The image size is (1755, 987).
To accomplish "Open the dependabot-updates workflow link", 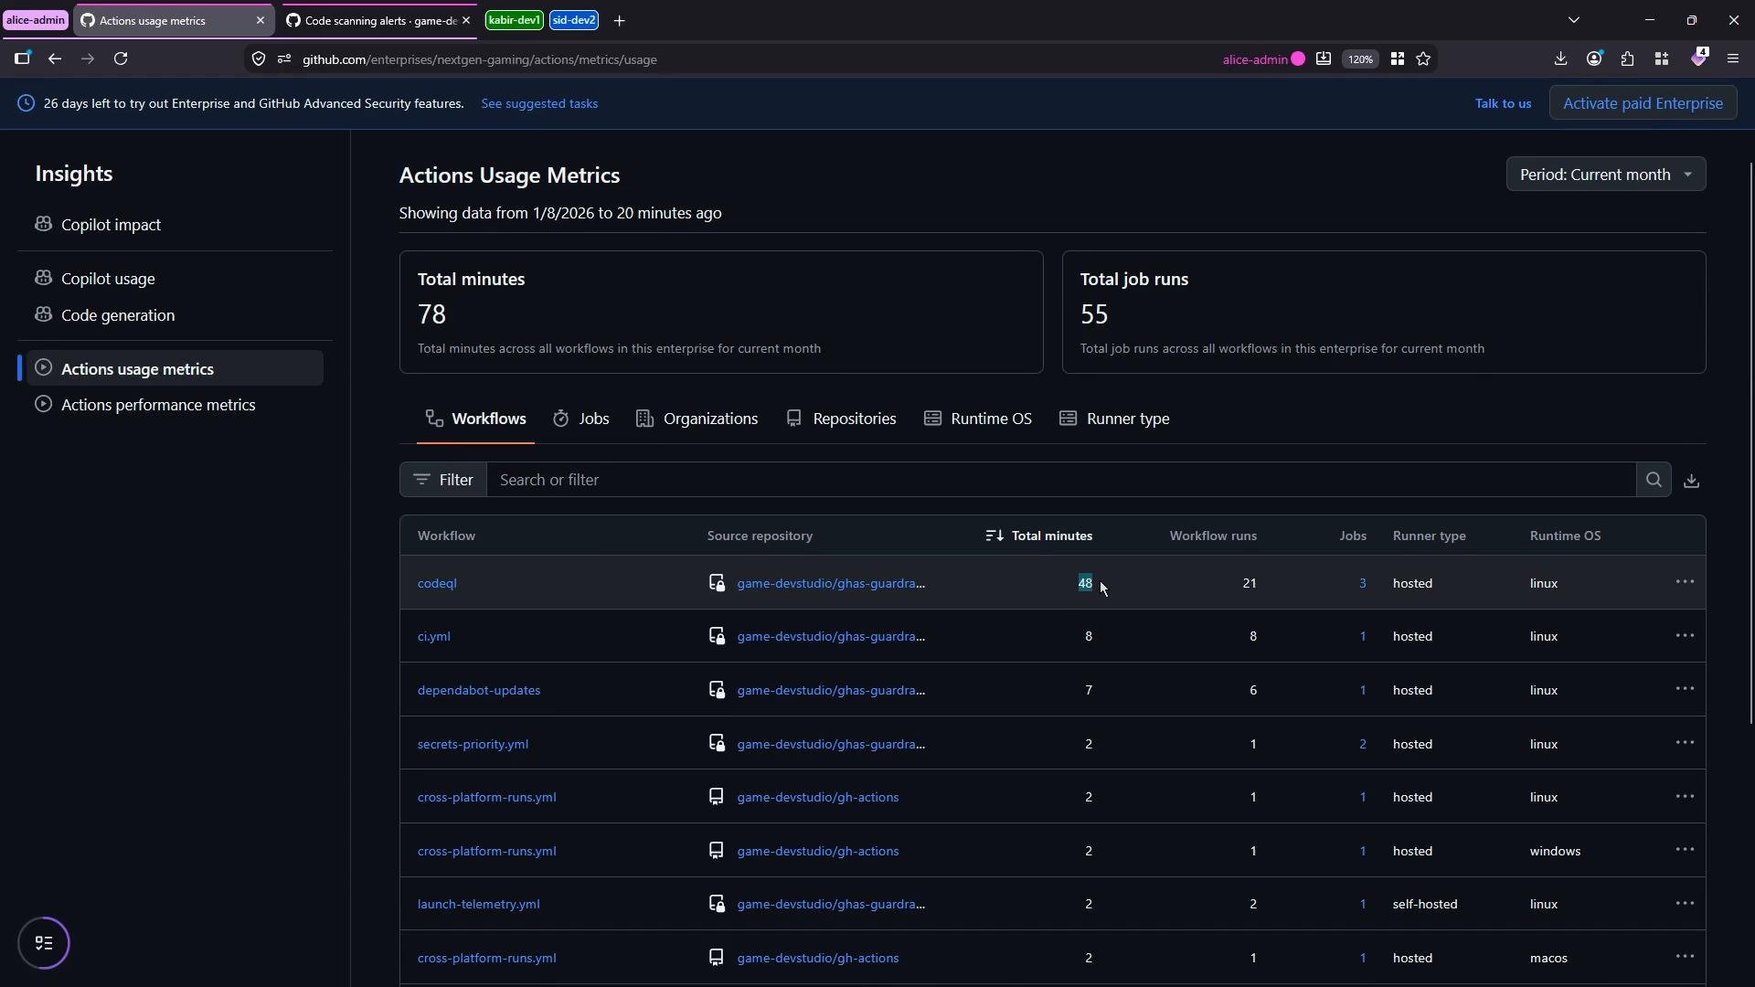I will (x=479, y=690).
